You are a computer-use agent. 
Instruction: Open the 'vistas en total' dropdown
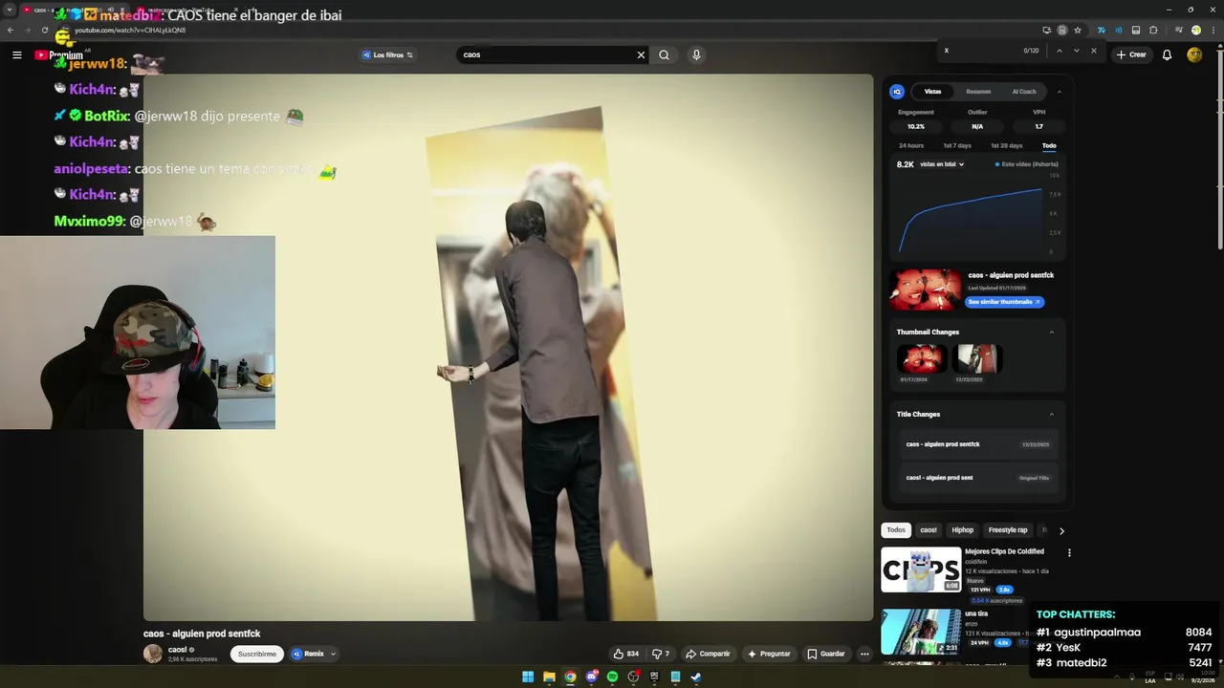pyautogui.click(x=942, y=164)
